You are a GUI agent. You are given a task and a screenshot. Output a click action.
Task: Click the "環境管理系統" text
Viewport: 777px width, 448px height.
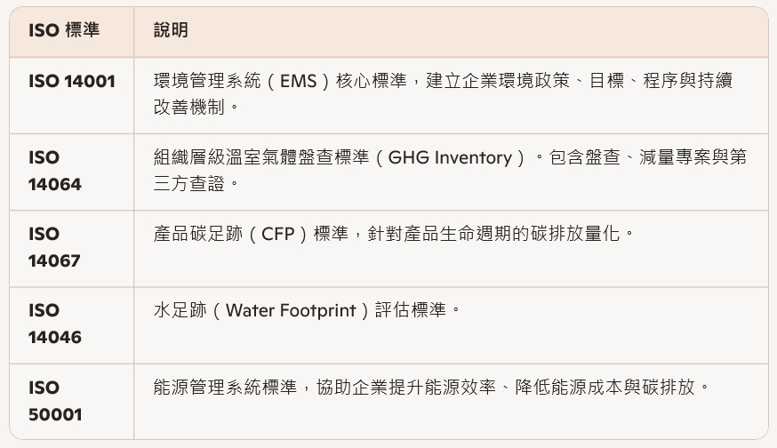pos(206,82)
